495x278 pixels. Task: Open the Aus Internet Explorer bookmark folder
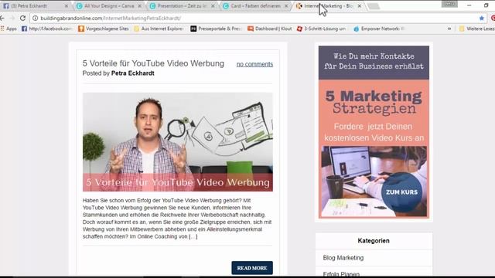coord(159,29)
